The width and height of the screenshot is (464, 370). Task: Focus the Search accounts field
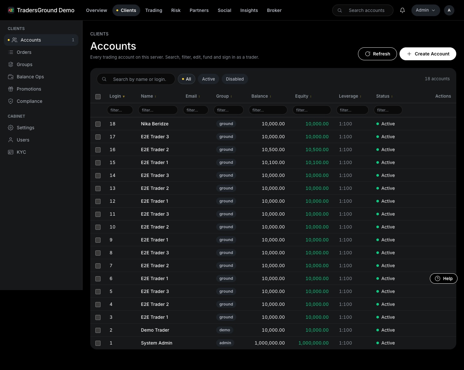point(363,10)
